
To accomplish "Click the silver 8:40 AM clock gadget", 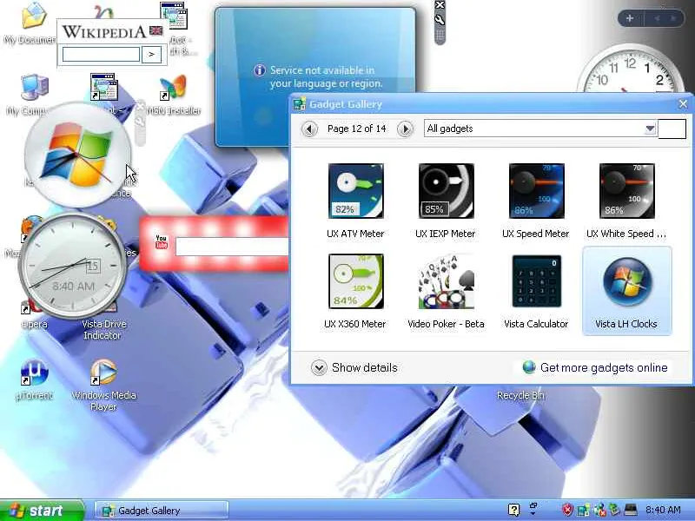I will coord(73,266).
